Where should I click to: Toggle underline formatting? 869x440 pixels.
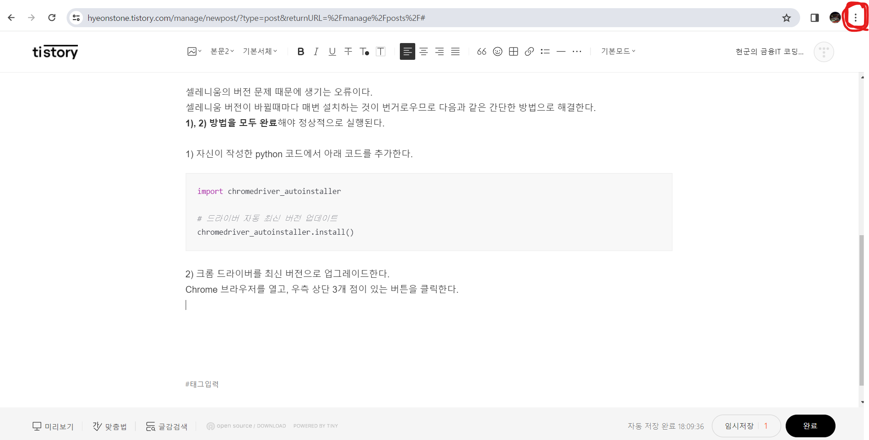(332, 52)
